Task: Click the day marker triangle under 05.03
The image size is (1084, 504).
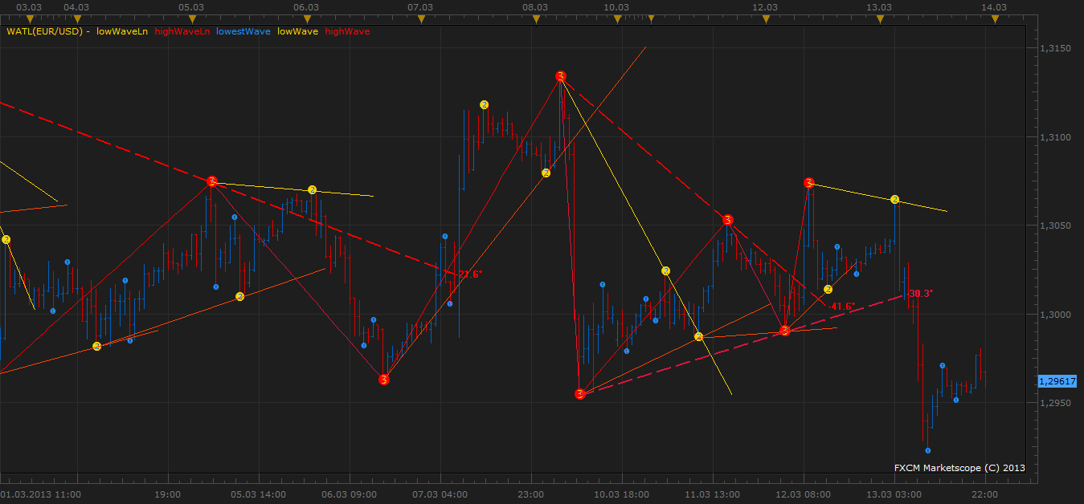Action: click(192, 19)
